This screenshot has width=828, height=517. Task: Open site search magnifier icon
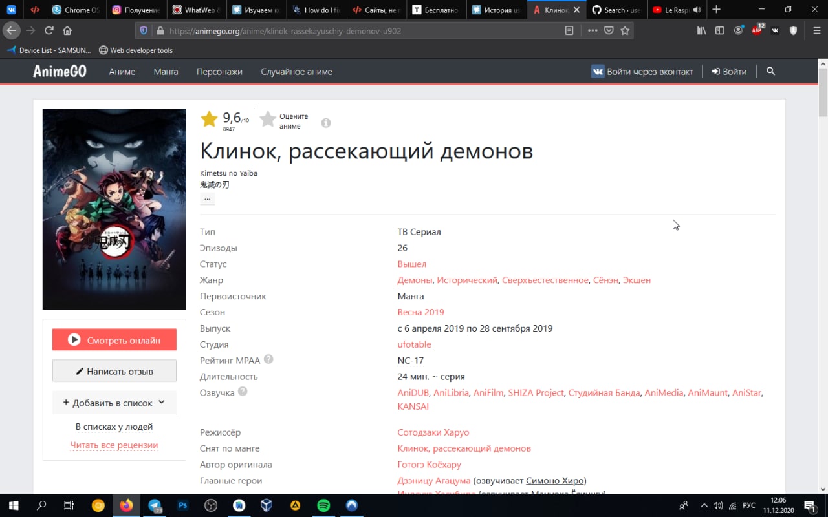tap(770, 71)
